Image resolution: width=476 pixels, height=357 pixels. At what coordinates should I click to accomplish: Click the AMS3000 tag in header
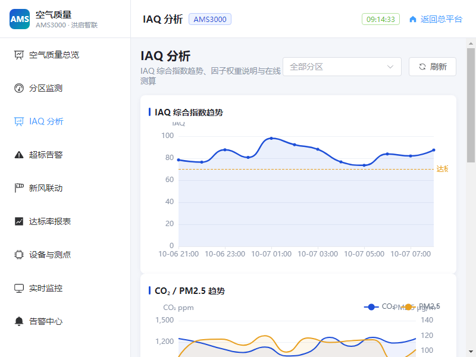tap(210, 20)
